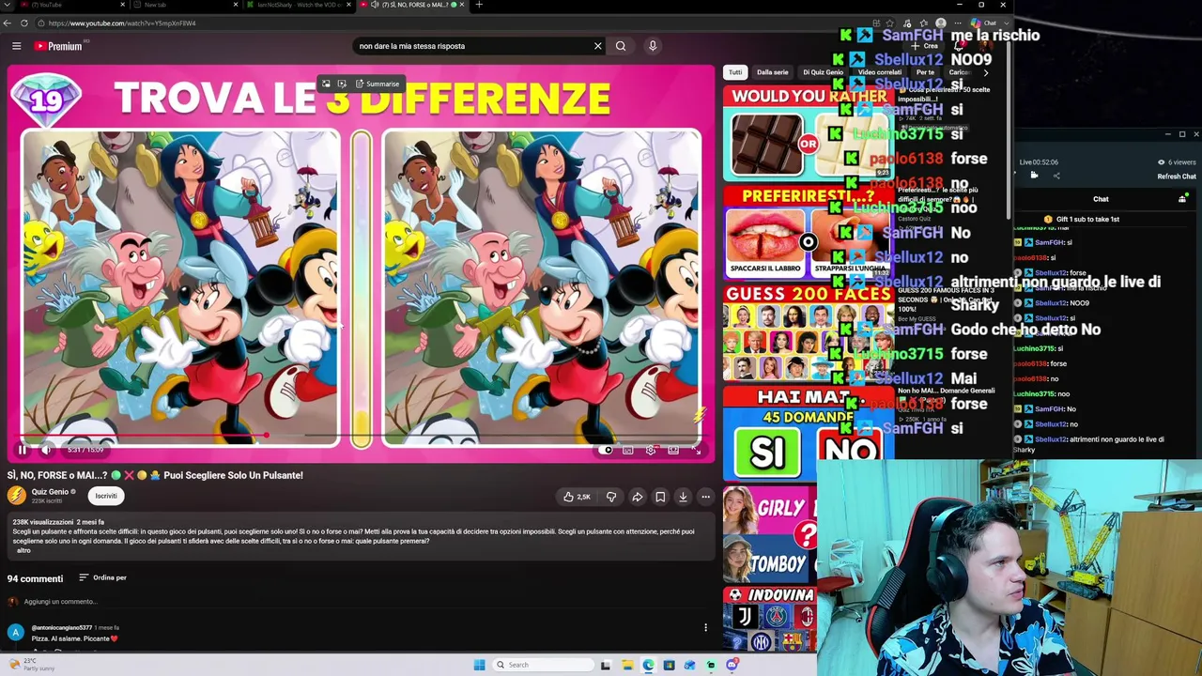Download the video with the download icon
1202x676 pixels.
(683, 497)
